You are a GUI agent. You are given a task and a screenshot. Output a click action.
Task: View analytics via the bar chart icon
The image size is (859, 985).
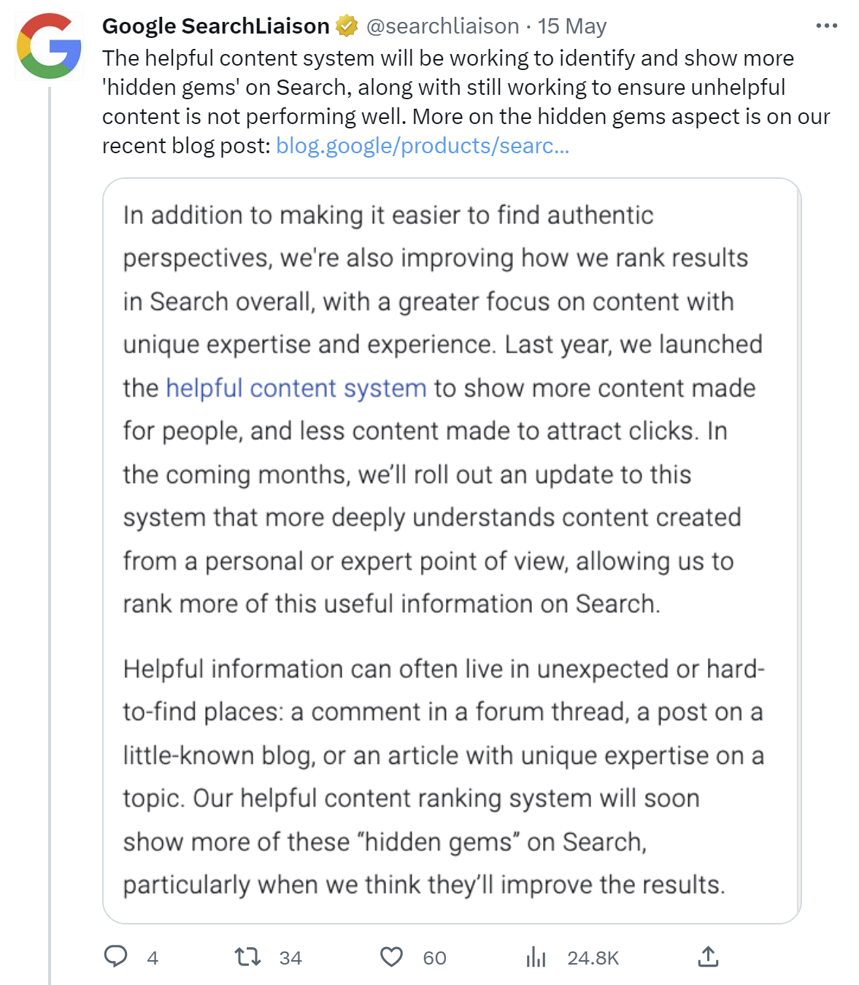(x=536, y=957)
